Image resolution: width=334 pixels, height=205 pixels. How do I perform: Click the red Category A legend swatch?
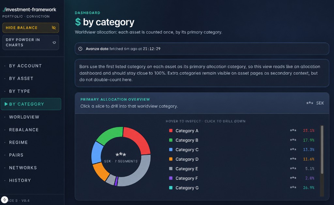[171, 130]
